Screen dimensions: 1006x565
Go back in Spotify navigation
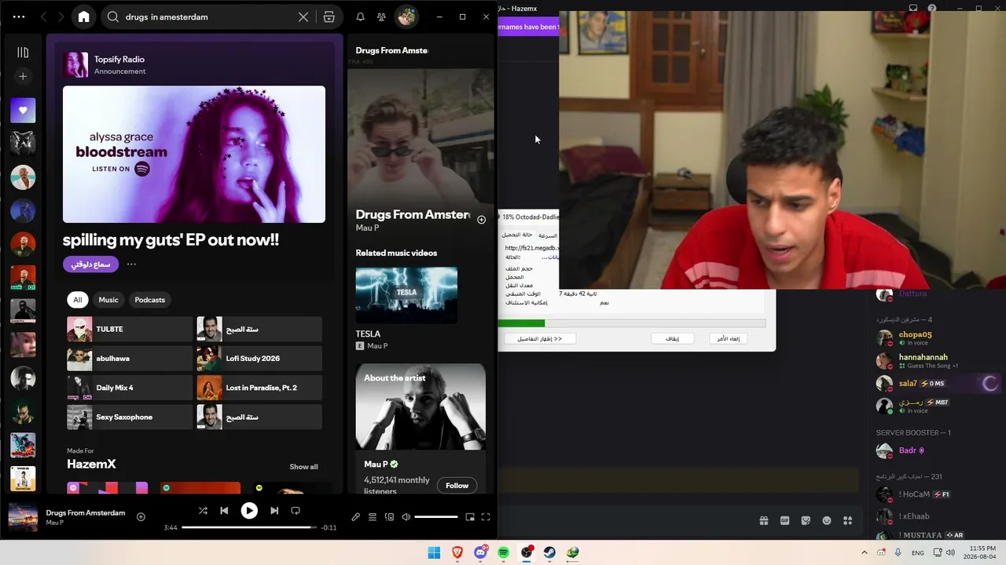[43, 16]
